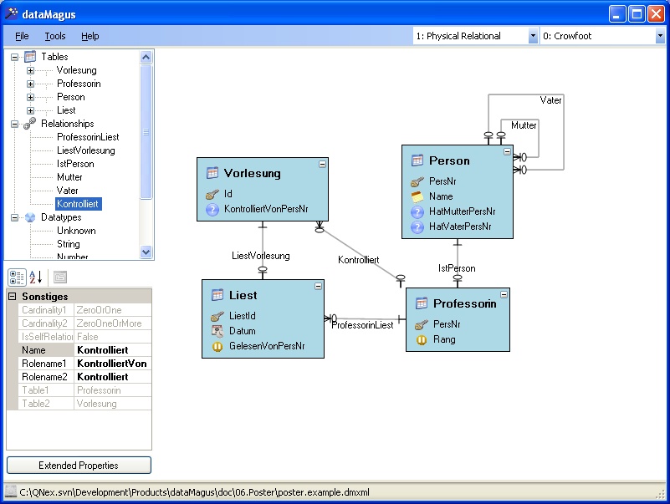The image size is (670, 504).
Task: Click the key icon beside Person PersNr
Action: tap(417, 182)
